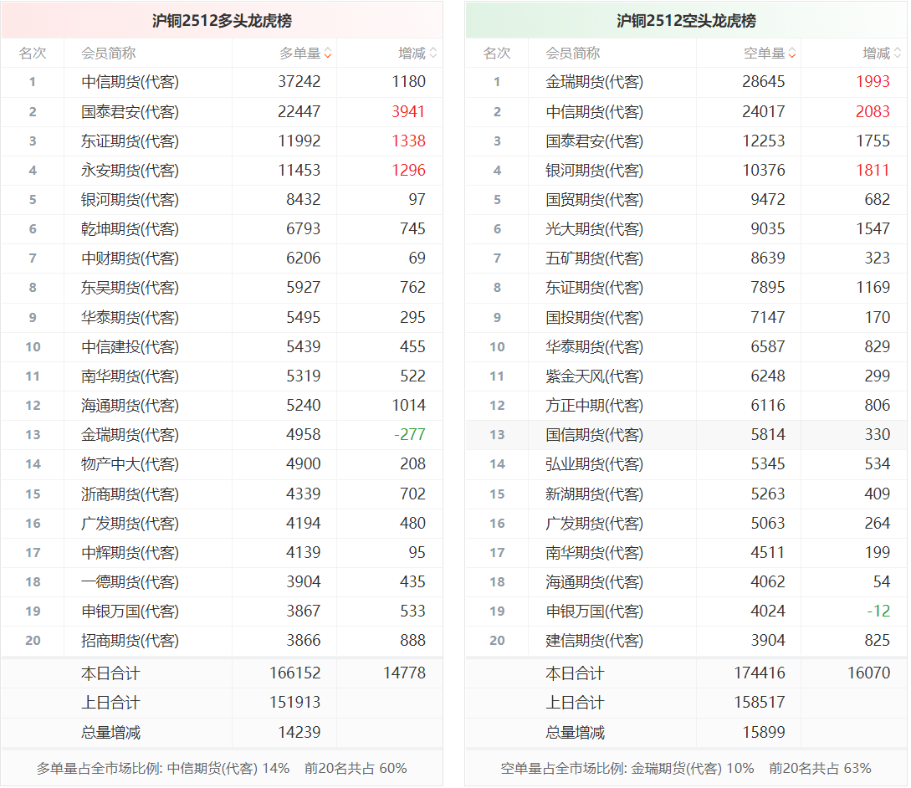Select 中辉期货(代客) row

click(x=222, y=553)
